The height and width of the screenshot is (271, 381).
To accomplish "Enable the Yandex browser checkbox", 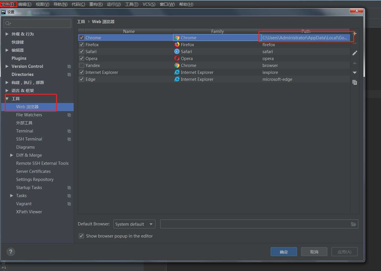I will click(82, 65).
